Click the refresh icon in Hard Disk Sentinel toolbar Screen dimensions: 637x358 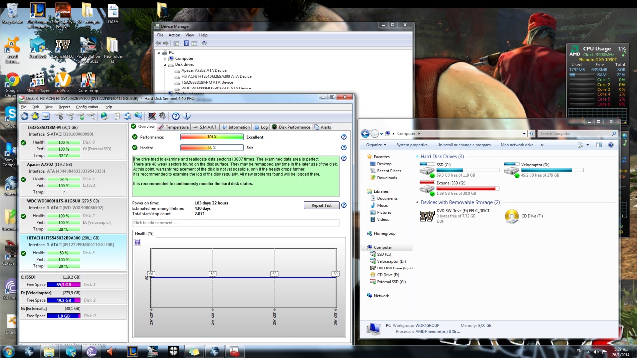pyautogui.click(x=24, y=116)
